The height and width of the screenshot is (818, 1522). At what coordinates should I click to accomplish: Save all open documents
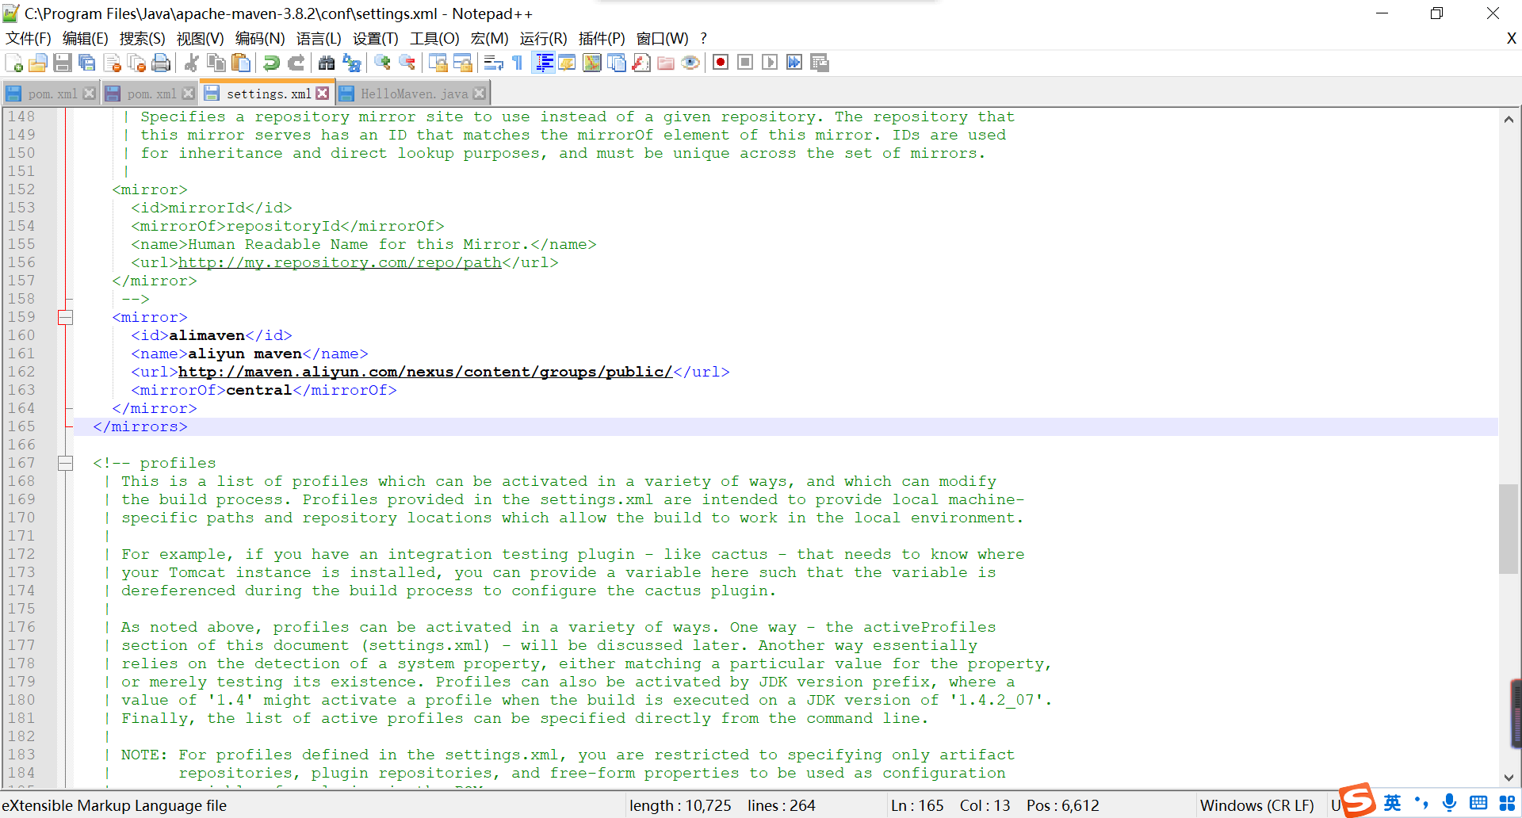87,63
